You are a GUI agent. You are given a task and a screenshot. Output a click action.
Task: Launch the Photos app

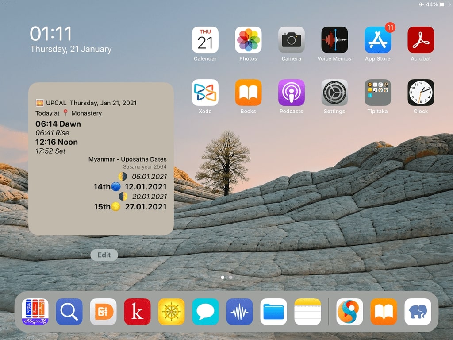pos(248,40)
